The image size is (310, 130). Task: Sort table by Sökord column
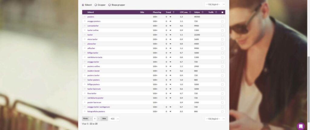pyautogui.click(x=91, y=12)
